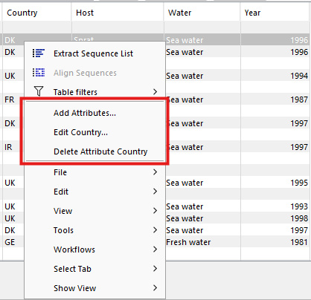Sort by the Country column header
This screenshot has width=311, height=300.
[36, 13]
